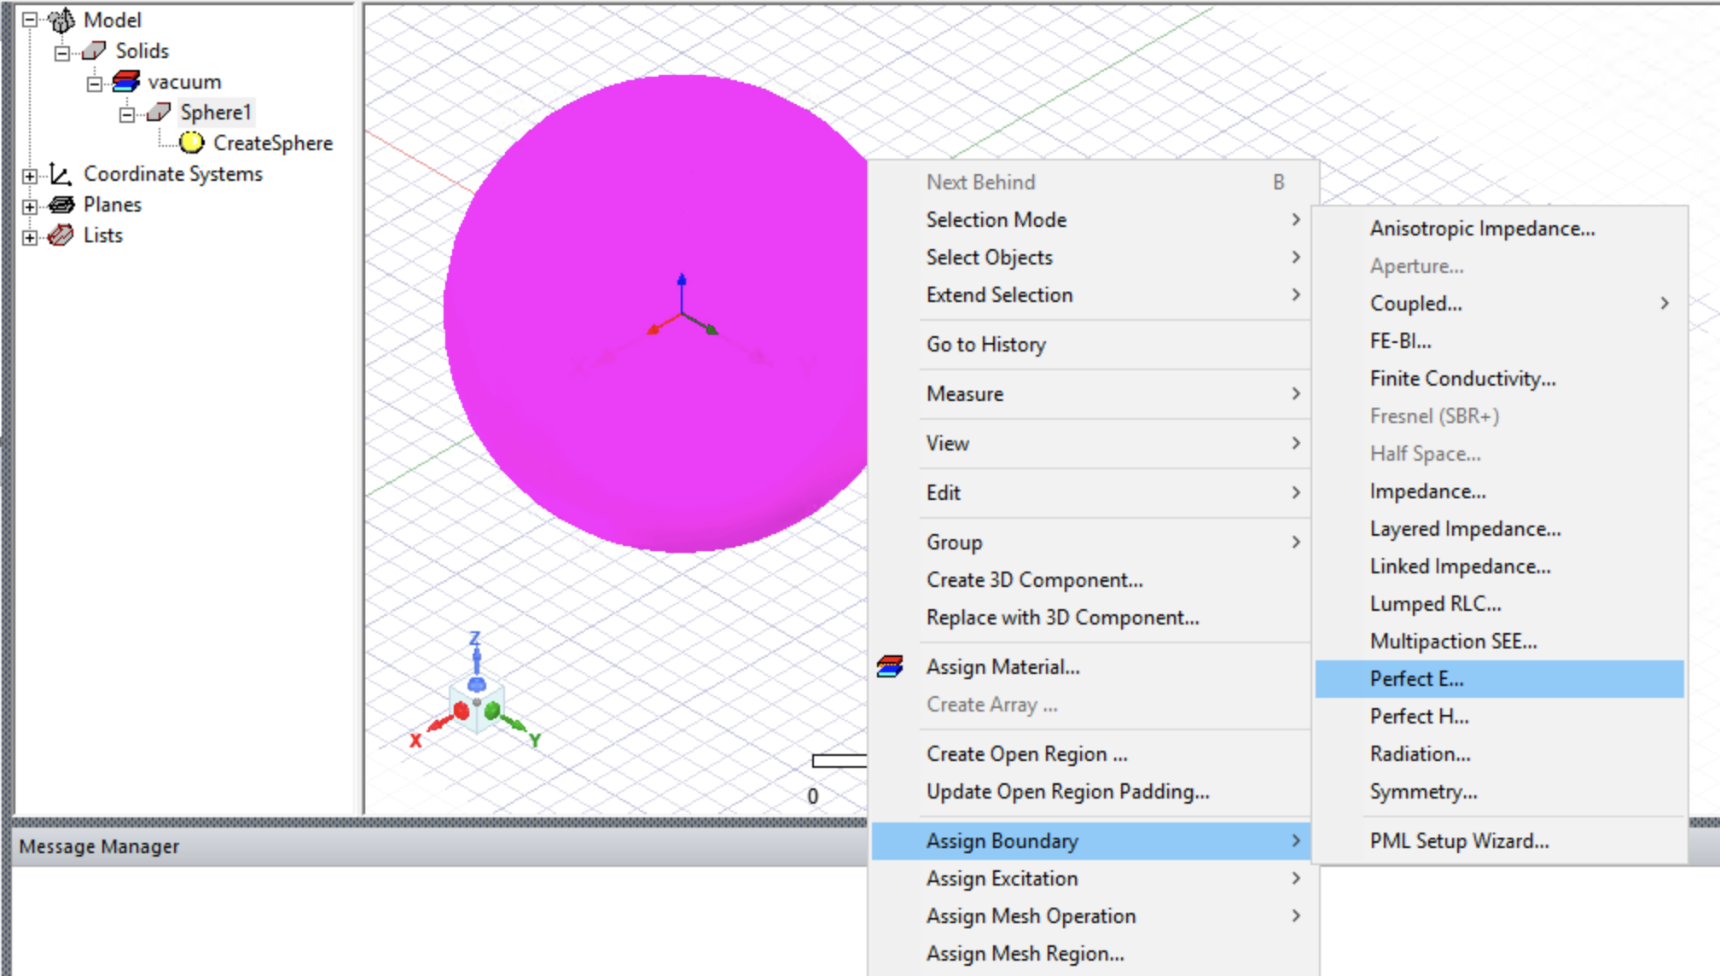Click the yellow CreateSphere operation icon
Screen dimensions: 1720x976
[x=191, y=142]
